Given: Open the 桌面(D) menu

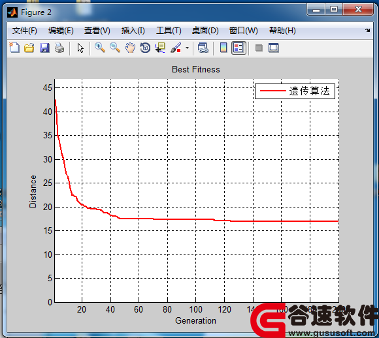Looking at the screenshot, I should [205, 31].
